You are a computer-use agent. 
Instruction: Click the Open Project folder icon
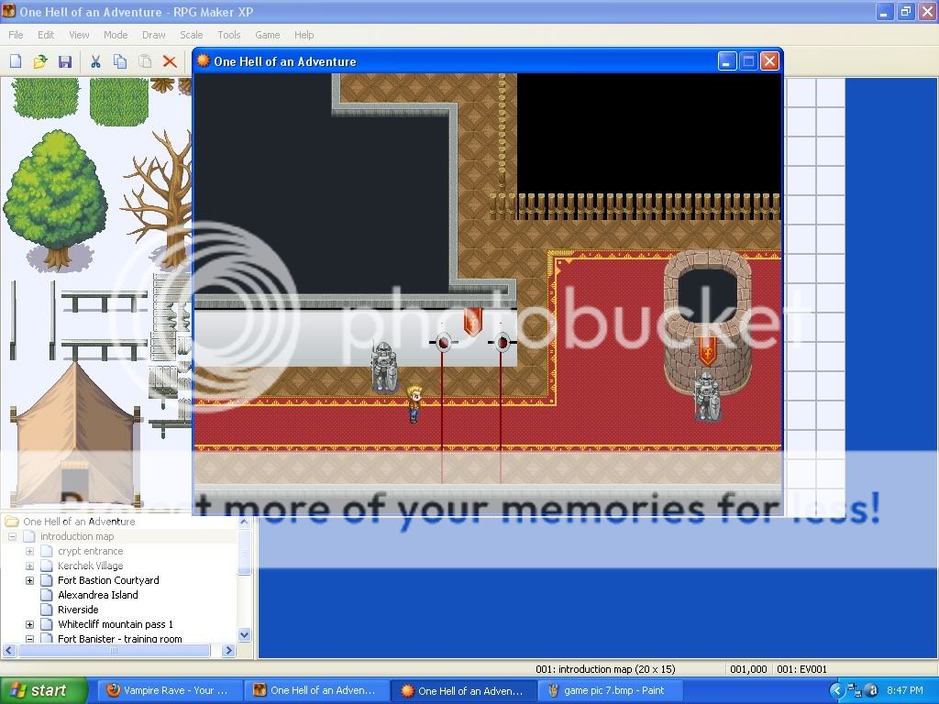(x=40, y=61)
